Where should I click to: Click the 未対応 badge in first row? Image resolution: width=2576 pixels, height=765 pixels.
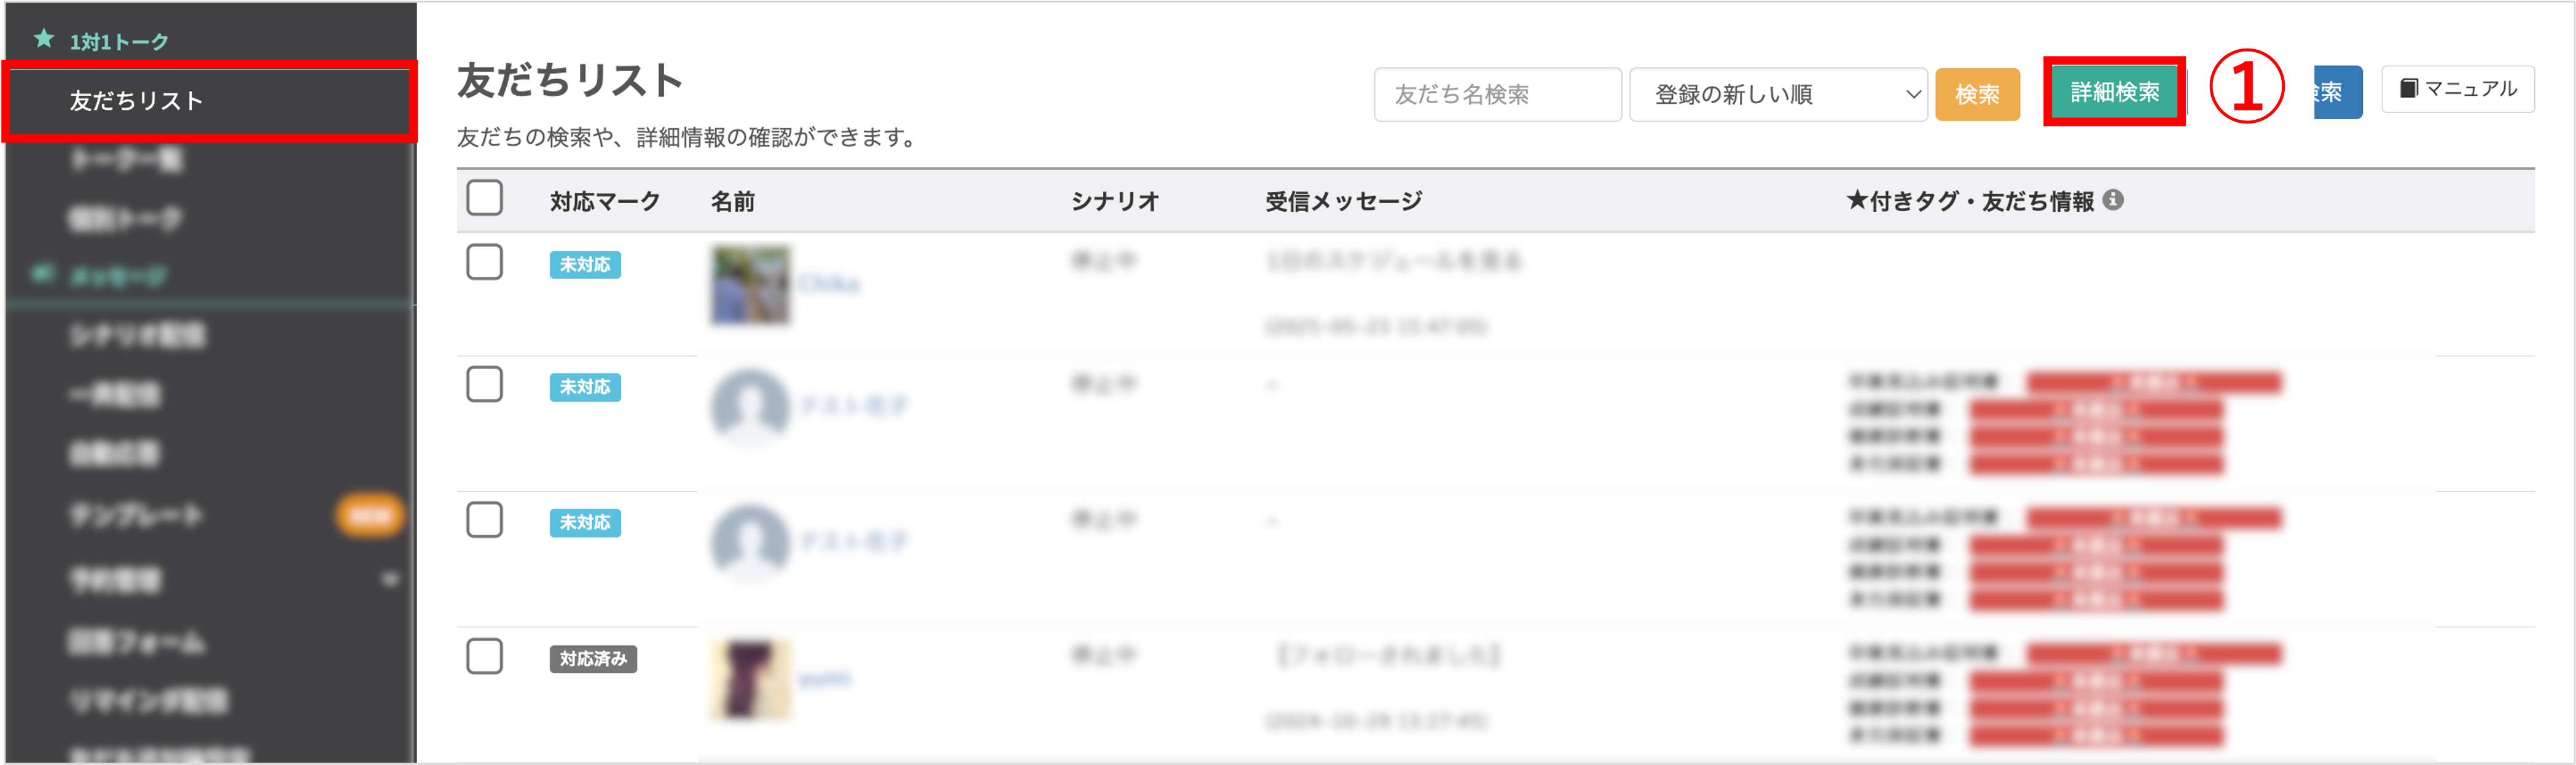tap(585, 265)
